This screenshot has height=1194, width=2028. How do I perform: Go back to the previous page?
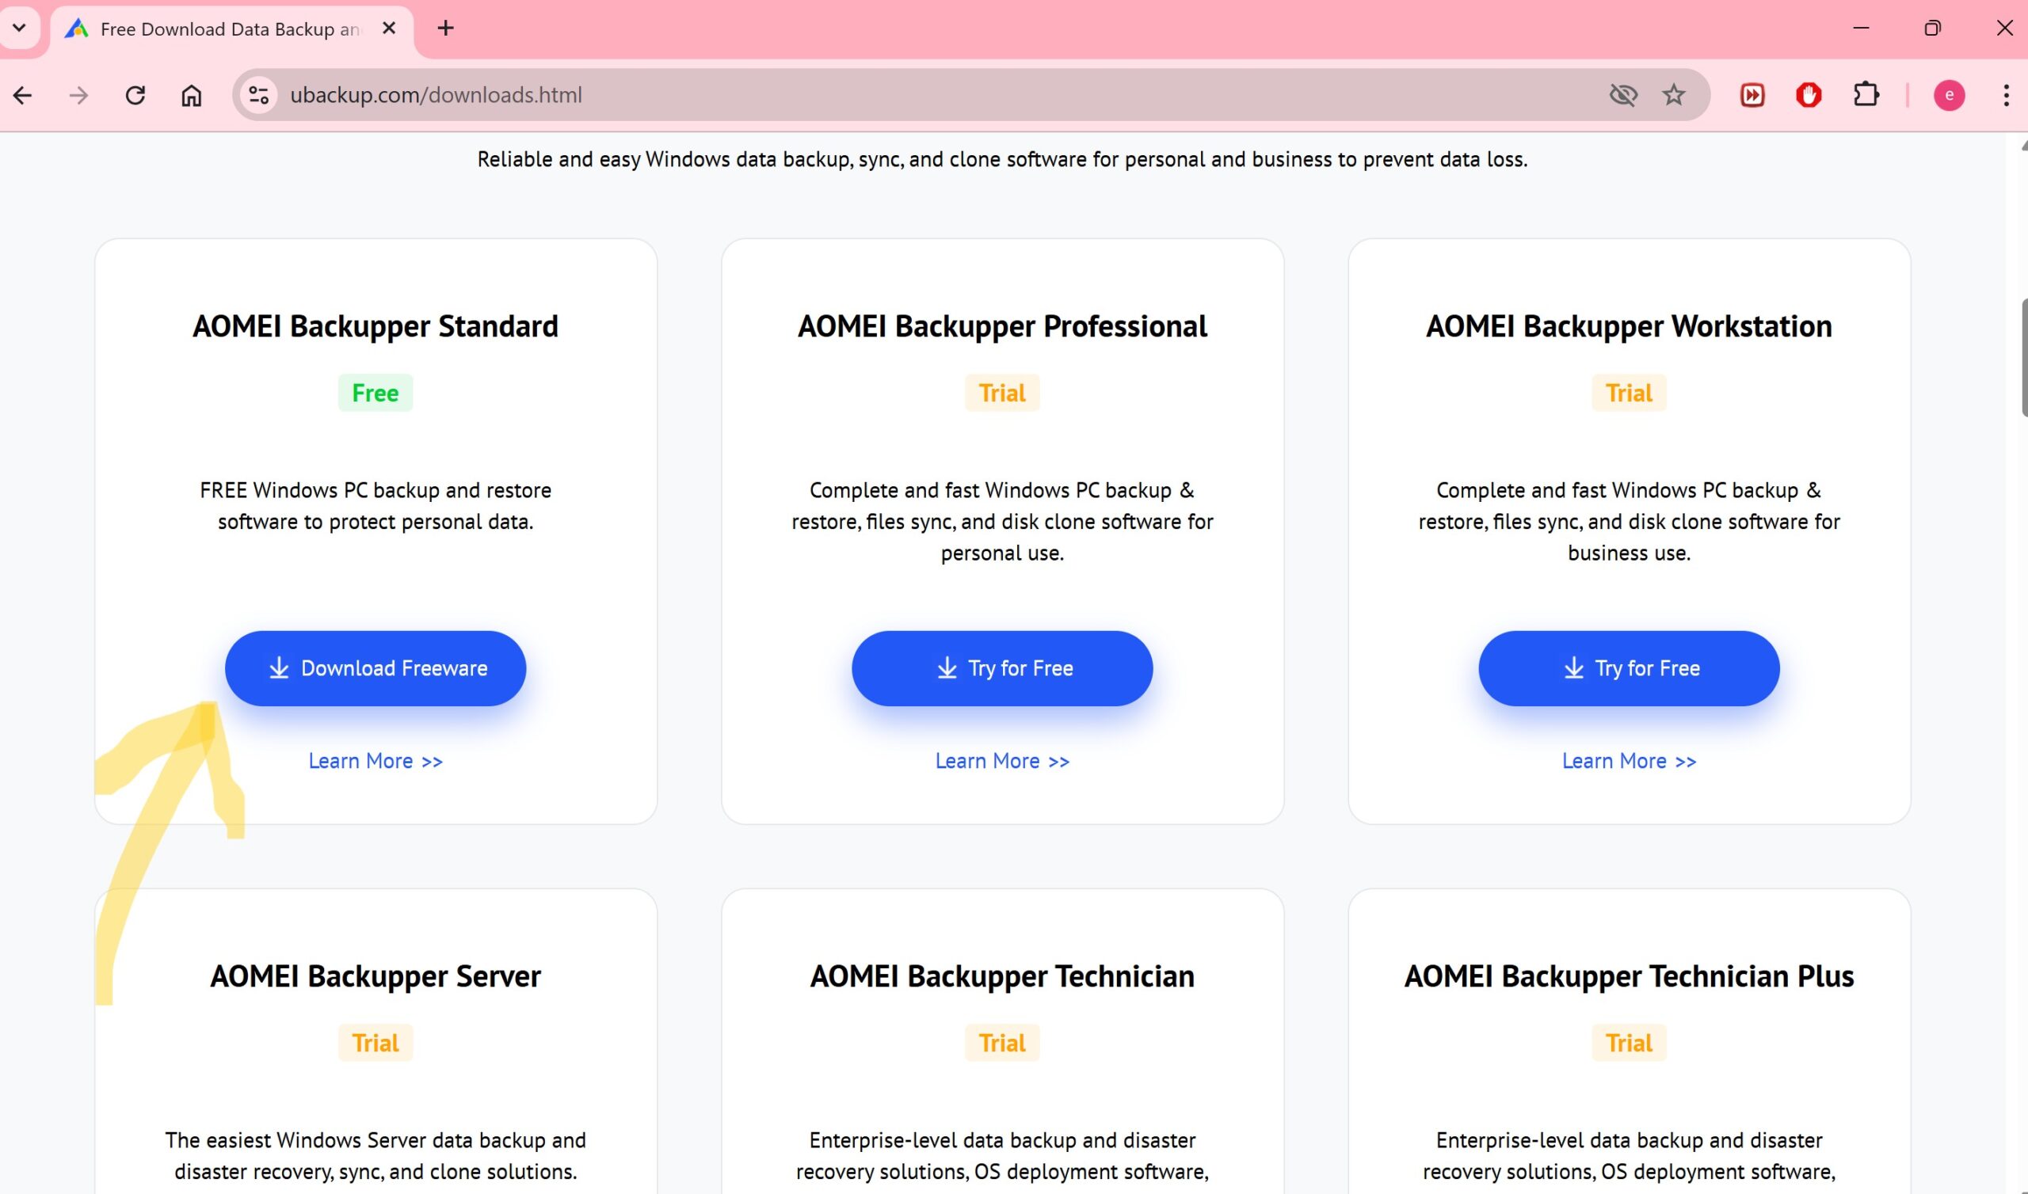tap(23, 95)
